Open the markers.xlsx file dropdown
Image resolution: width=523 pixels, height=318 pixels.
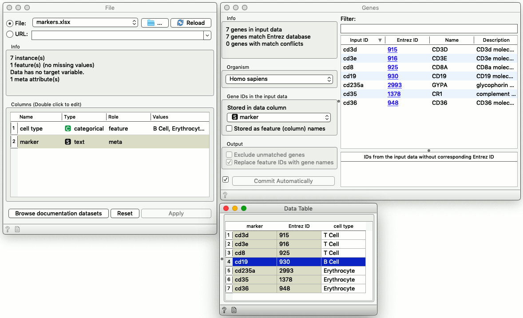coord(85,22)
